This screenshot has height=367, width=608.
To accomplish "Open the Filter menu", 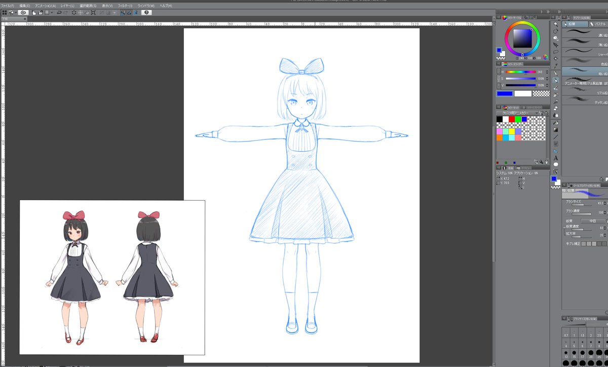I will pyautogui.click(x=125, y=6).
